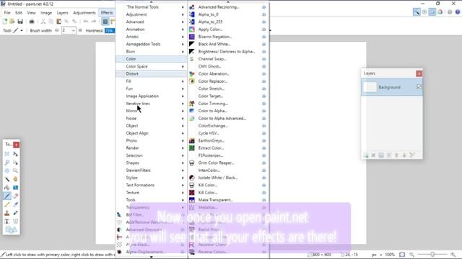462x259 pixels.
Task: Open the Layers menu in menu bar
Action: pyautogui.click(x=62, y=13)
